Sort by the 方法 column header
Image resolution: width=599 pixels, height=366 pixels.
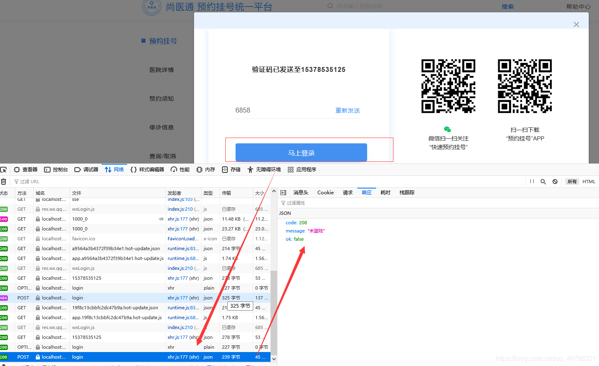pyautogui.click(x=24, y=193)
